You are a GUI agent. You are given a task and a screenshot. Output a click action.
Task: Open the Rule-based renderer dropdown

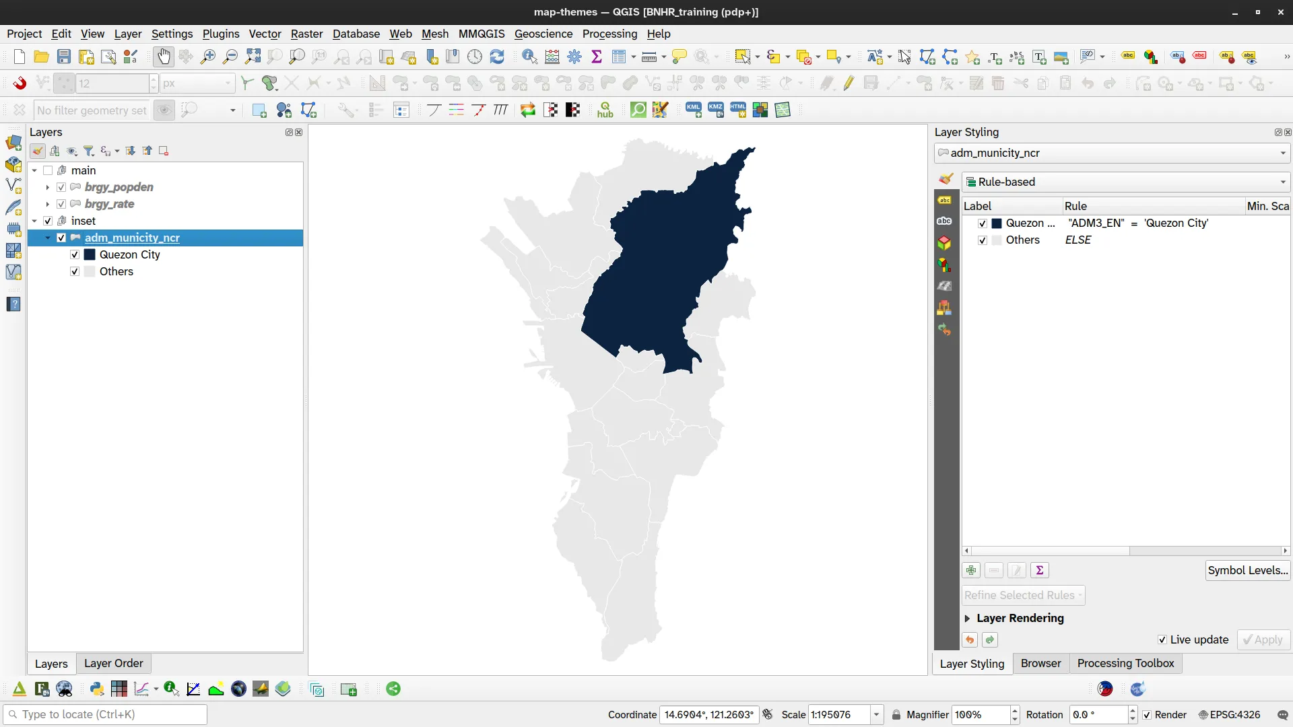1126,182
